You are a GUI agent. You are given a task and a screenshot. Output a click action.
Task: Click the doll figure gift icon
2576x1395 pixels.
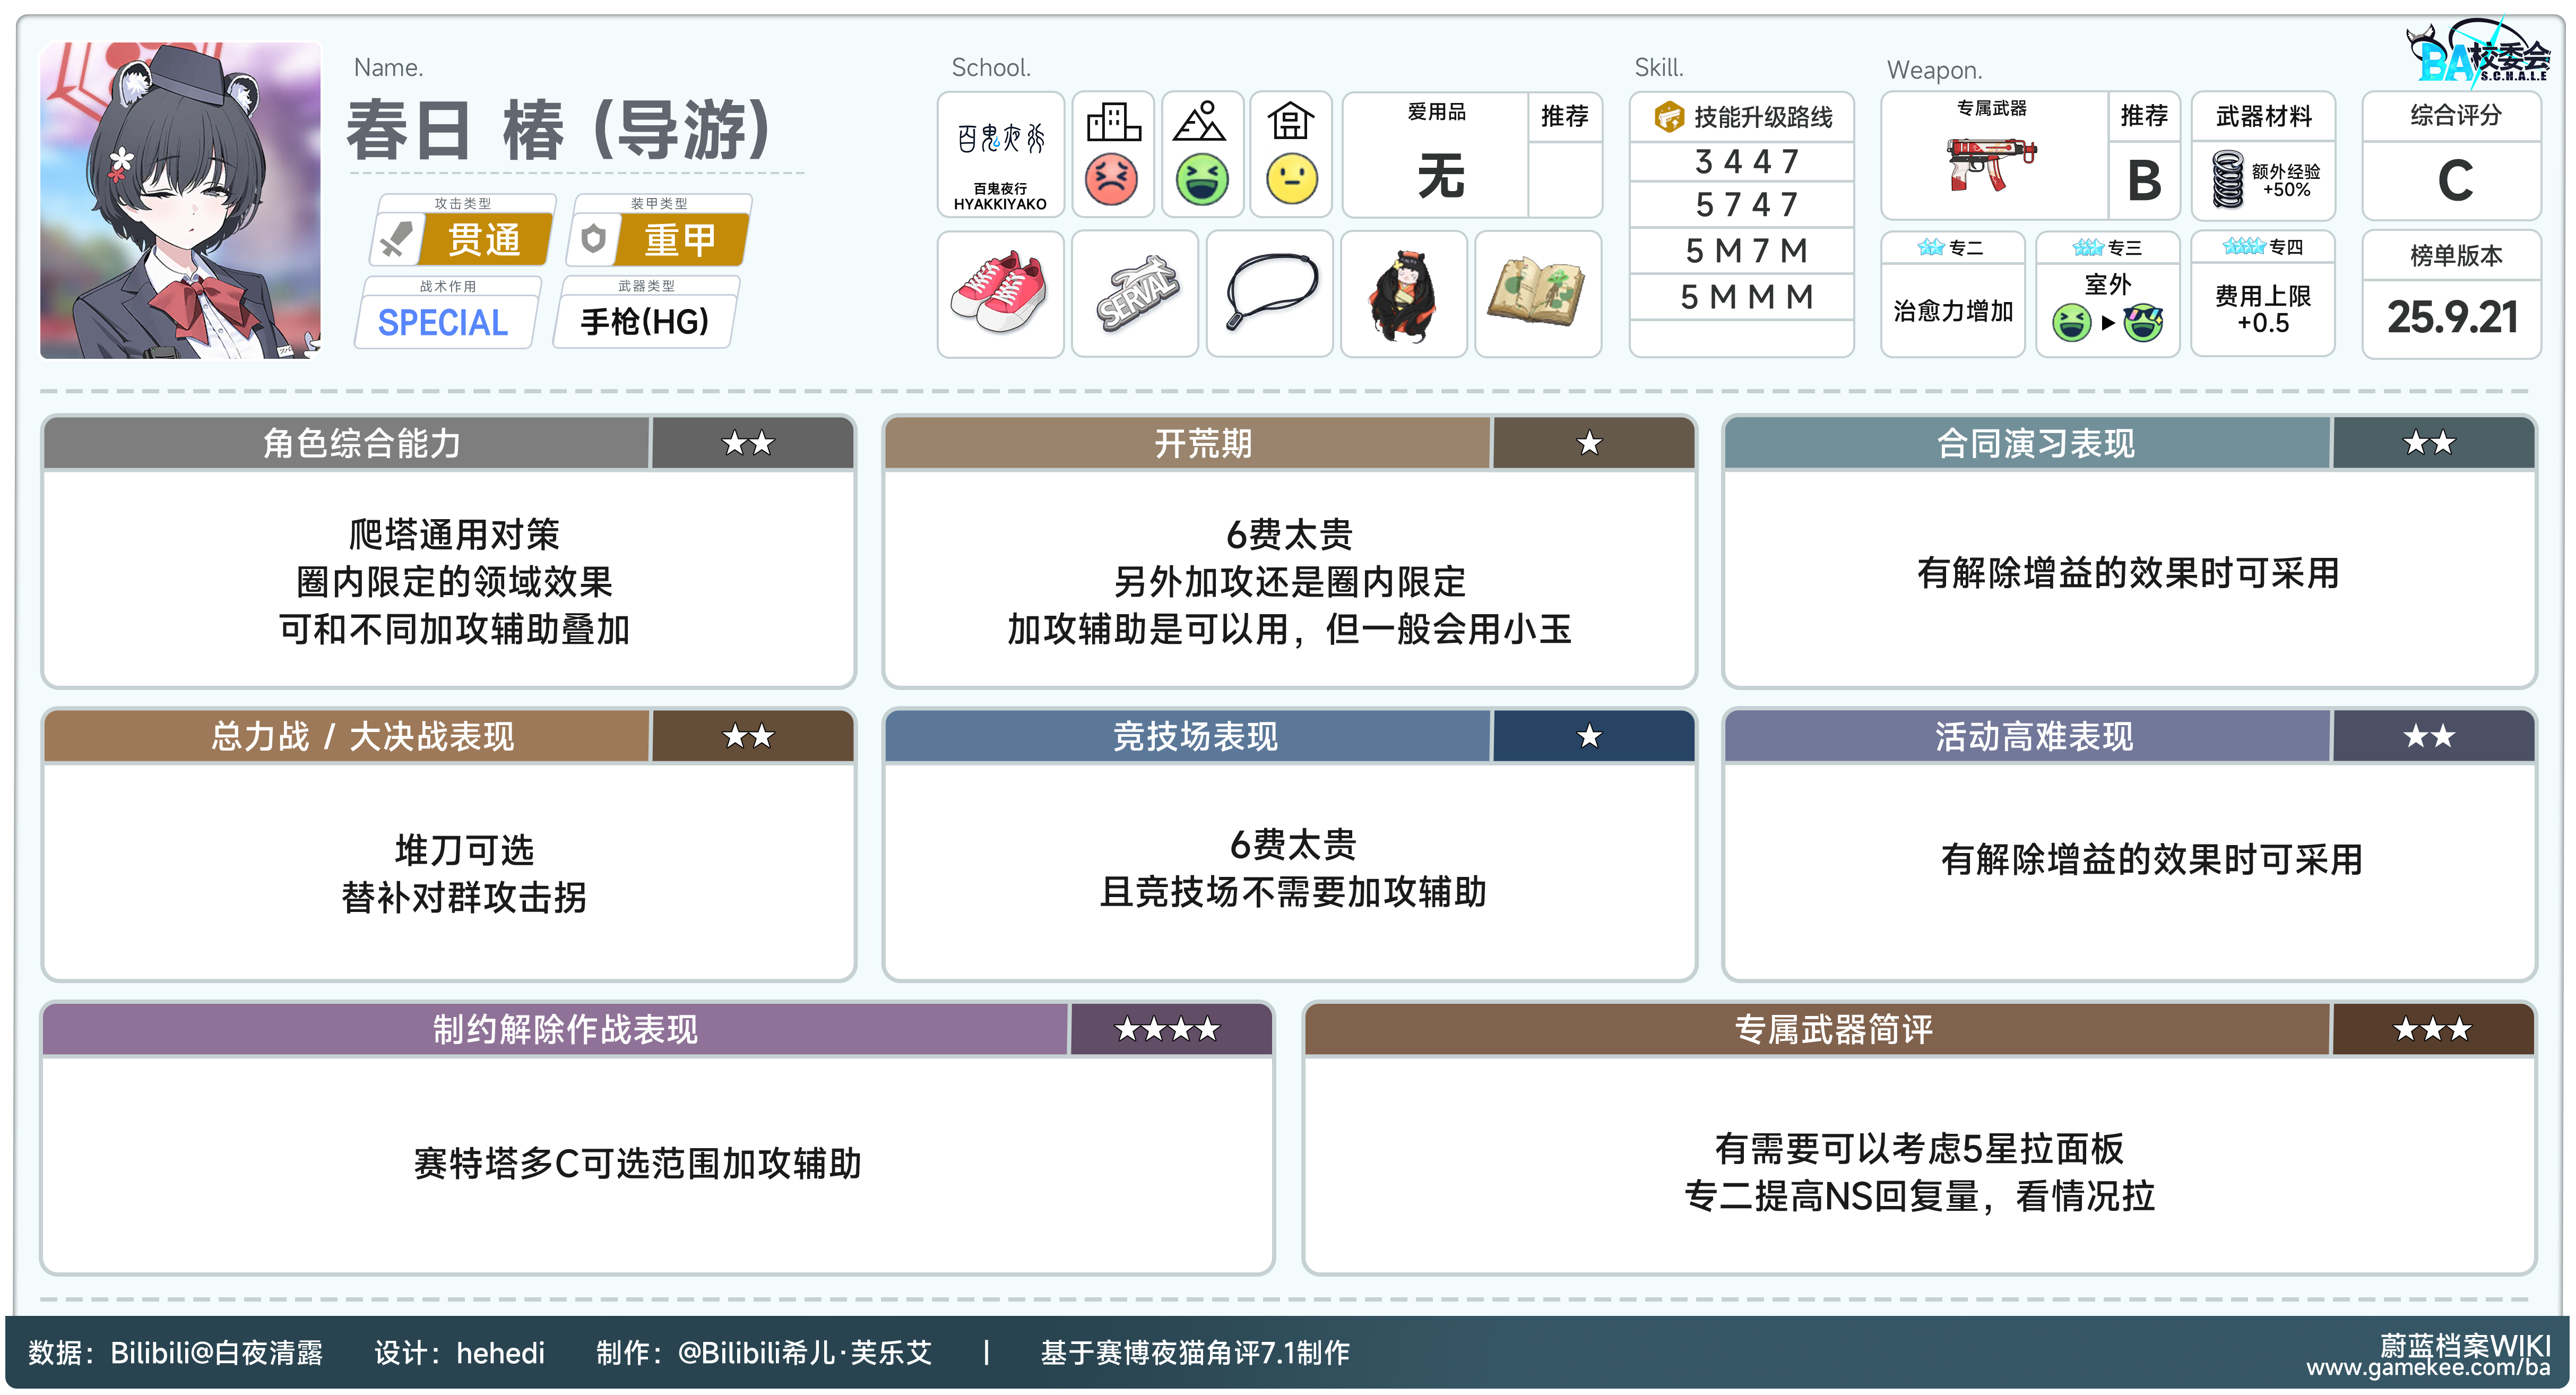pos(1403,295)
